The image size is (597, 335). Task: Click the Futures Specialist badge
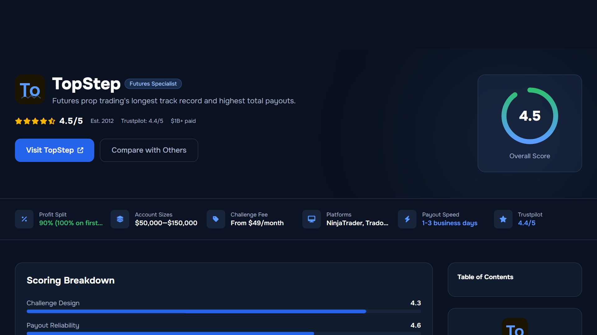coord(153,84)
